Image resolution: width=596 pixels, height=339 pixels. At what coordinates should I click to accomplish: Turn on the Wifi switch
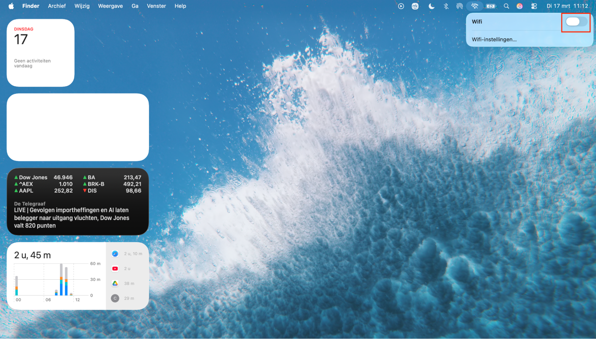[576, 22]
